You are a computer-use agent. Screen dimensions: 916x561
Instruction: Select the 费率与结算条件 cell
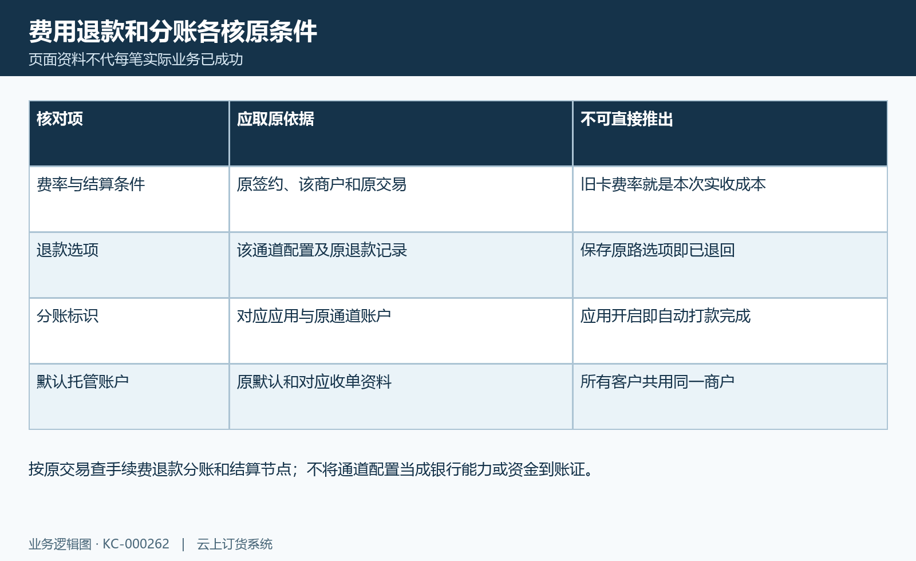coord(129,199)
